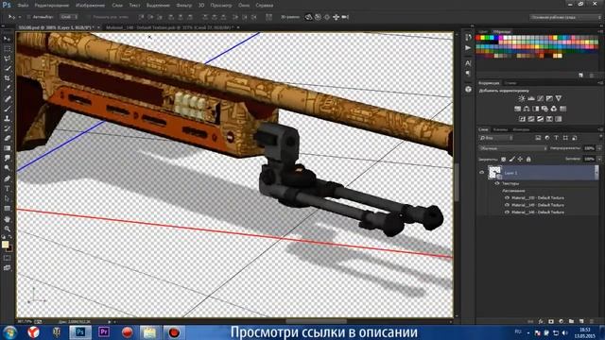Image resolution: width=605 pixels, height=340 pixels.
Task: Select the Zoom tool in toolbox
Action: pyautogui.click(x=7, y=229)
